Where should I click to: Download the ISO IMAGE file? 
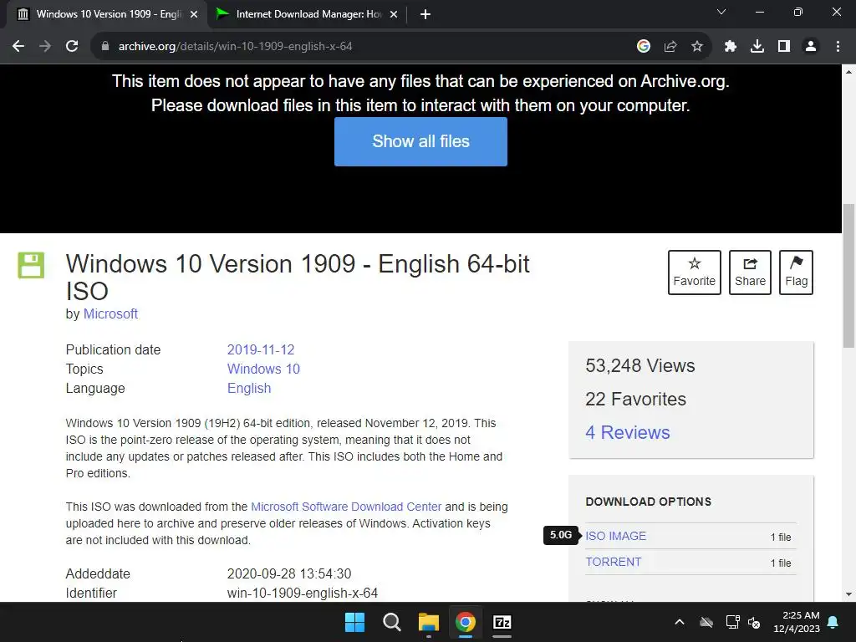616,536
